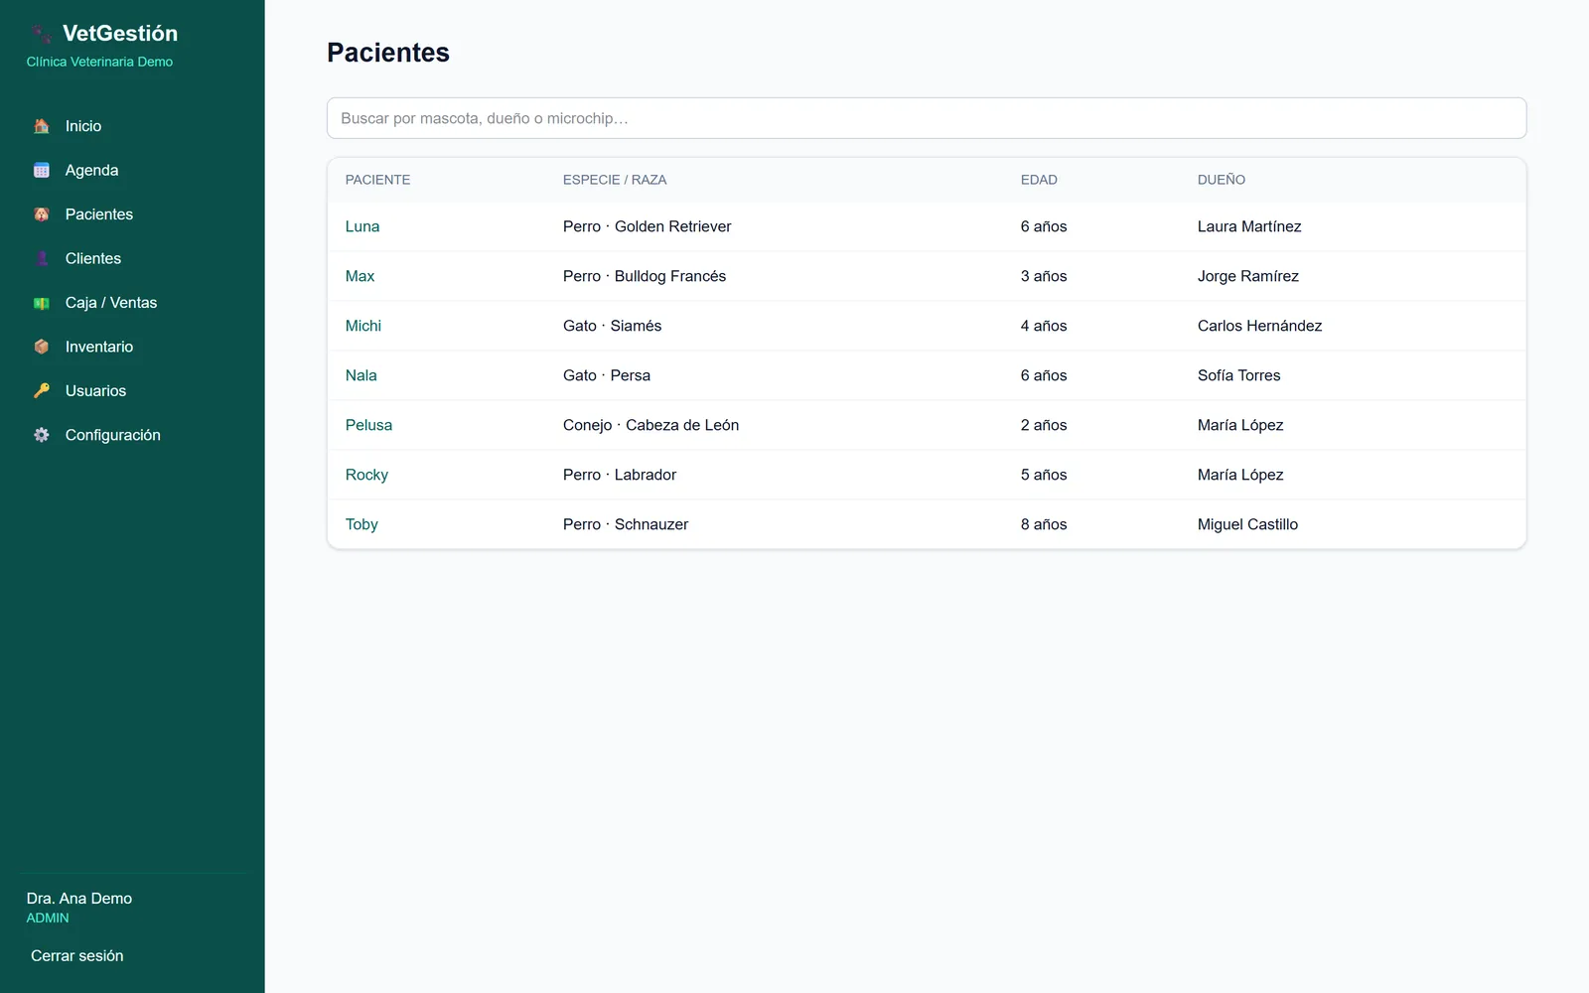Click the VetGestión app title
Viewport: 1589px width, 993px height.
[x=120, y=34]
